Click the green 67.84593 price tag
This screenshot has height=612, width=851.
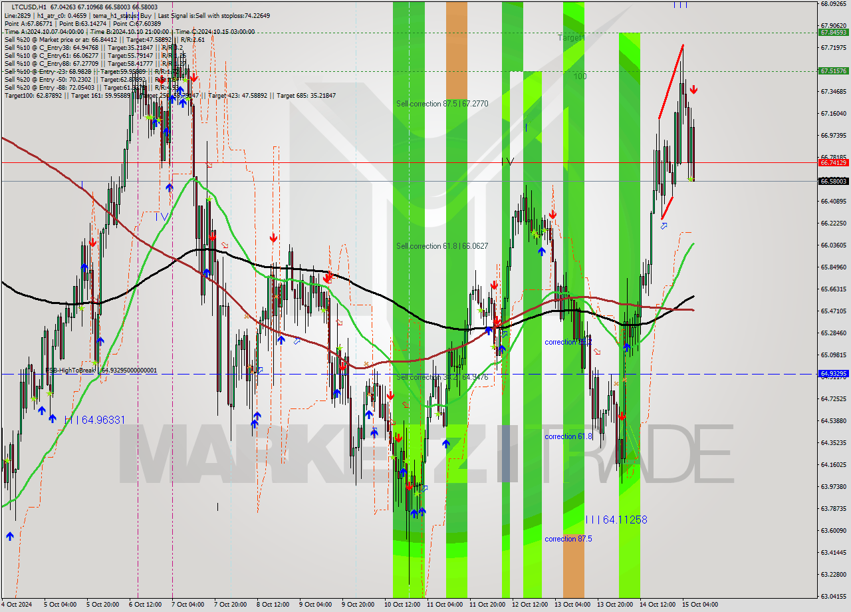coord(833,32)
